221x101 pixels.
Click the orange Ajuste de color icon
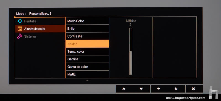(x=20, y=29)
